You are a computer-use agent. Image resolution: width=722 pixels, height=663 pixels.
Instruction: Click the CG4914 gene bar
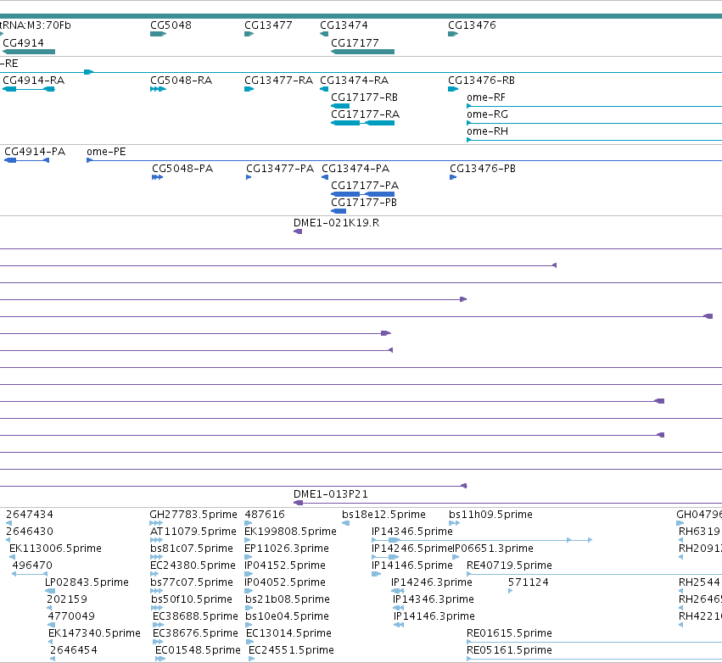29,52
